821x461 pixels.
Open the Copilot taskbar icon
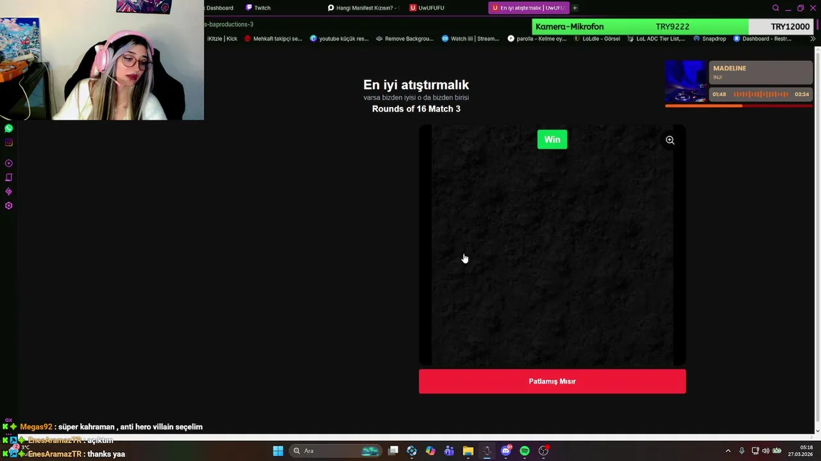coord(430,451)
